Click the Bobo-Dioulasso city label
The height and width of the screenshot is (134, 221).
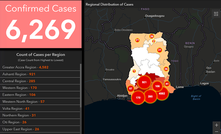point(123,30)
